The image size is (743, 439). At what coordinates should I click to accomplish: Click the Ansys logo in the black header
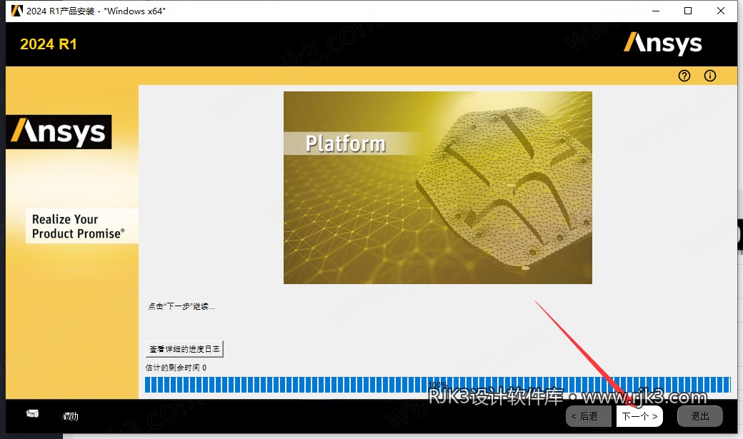662,44
